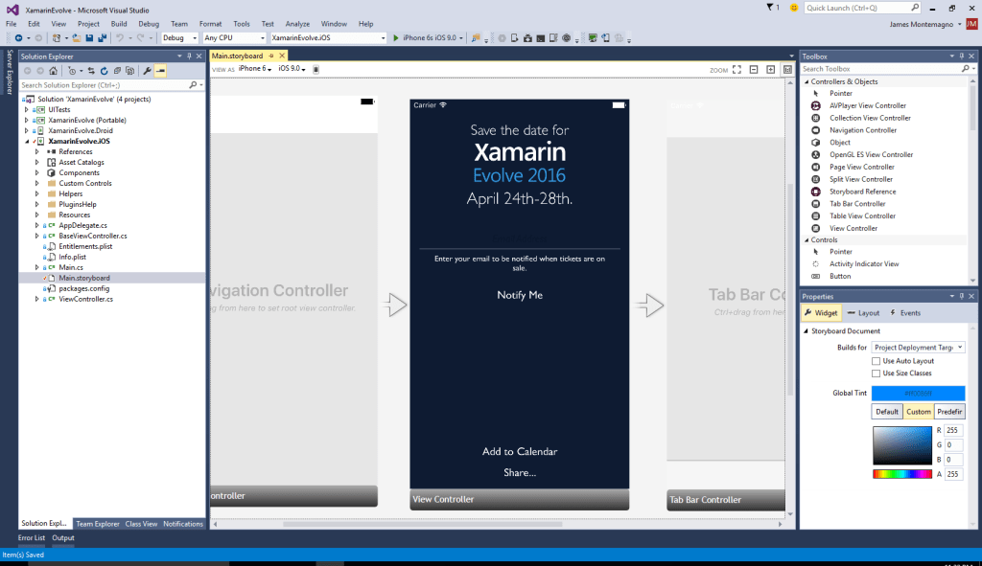This screenshot has width=982, height=566.
Task: Select Split View Controller toolbox item
Action: (861, 179)
